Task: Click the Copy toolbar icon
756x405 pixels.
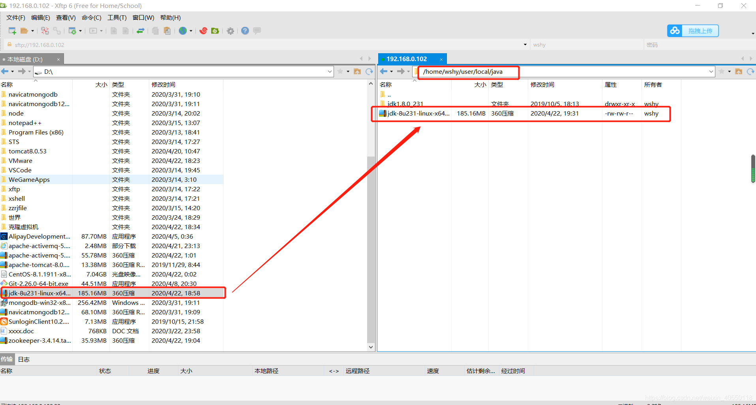Action: [156, 31]
